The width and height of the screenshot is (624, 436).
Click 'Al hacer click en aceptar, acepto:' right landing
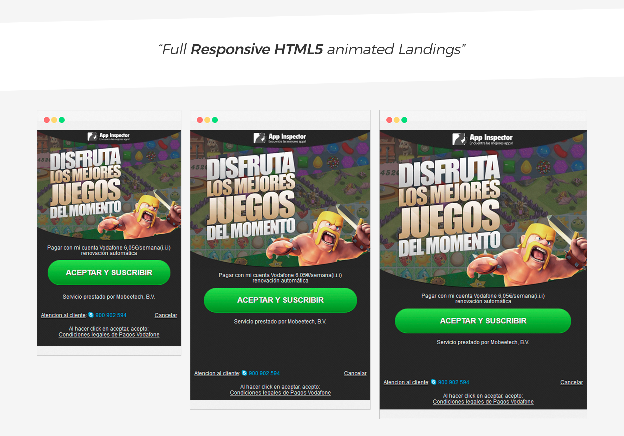pyautogui.click(x=483, y=395)
